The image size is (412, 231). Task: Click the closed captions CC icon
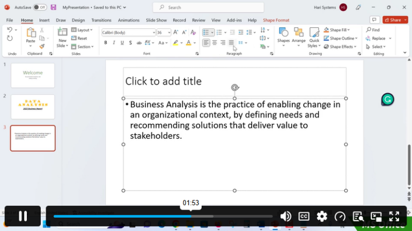click(304, 217)
